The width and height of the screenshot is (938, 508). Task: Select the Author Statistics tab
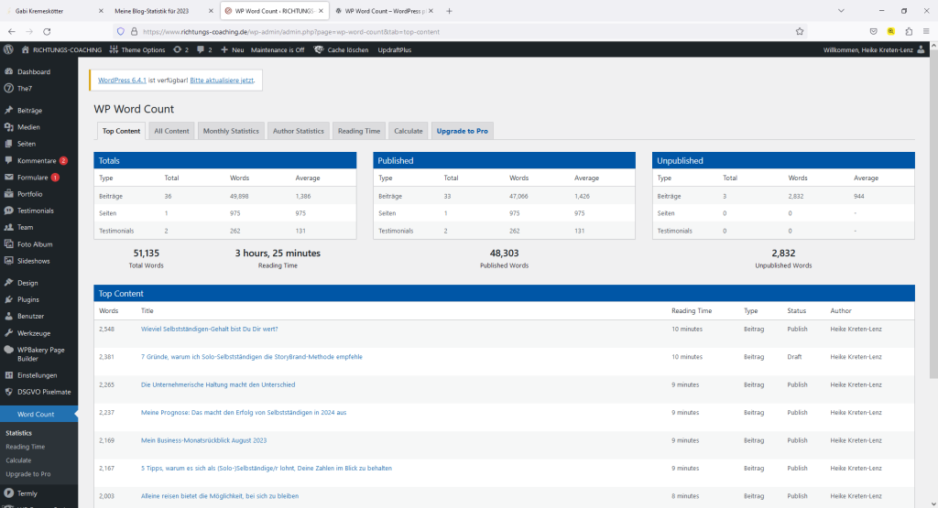click(x=299, y=131)
